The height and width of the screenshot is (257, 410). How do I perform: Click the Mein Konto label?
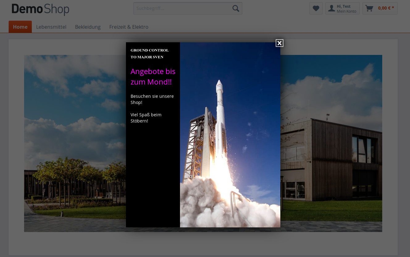click(x=346, y=11)
